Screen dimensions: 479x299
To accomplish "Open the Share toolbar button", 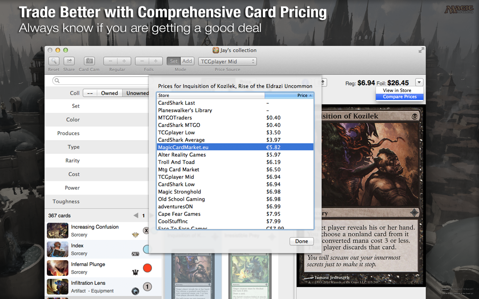I will click(69, 61).
